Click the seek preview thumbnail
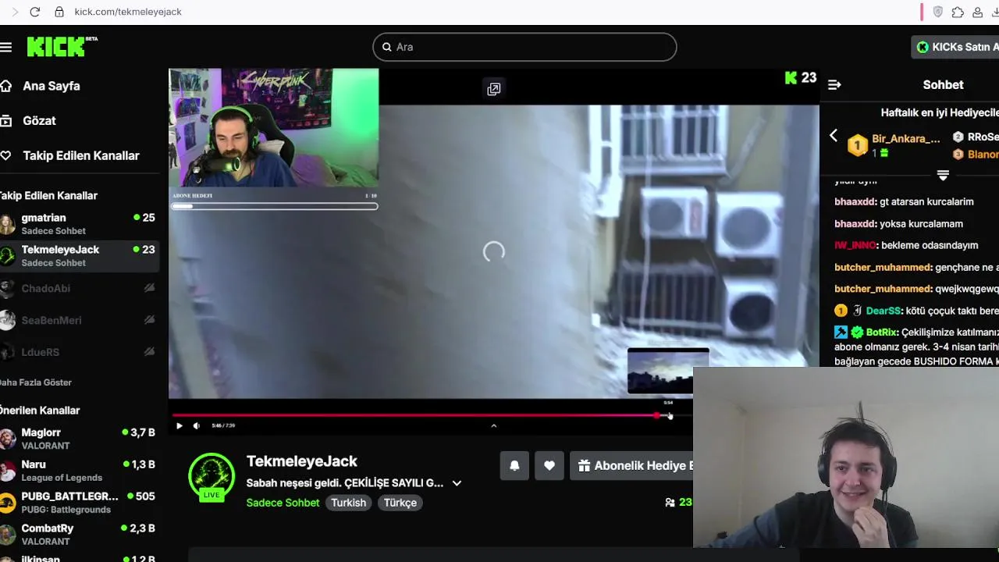This screenshot has width=999, height=562. [x=668, y=372]
